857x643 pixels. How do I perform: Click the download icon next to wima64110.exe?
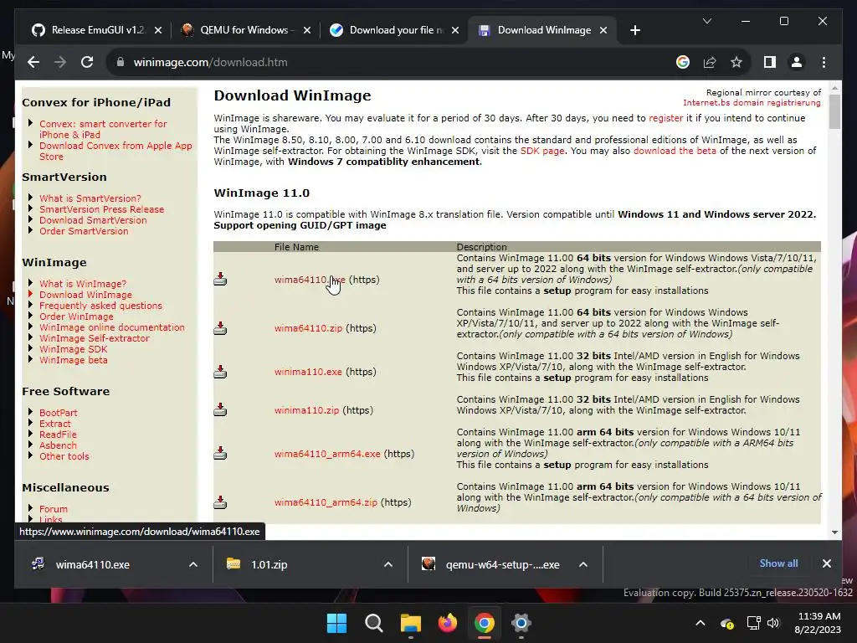(220, 280)
